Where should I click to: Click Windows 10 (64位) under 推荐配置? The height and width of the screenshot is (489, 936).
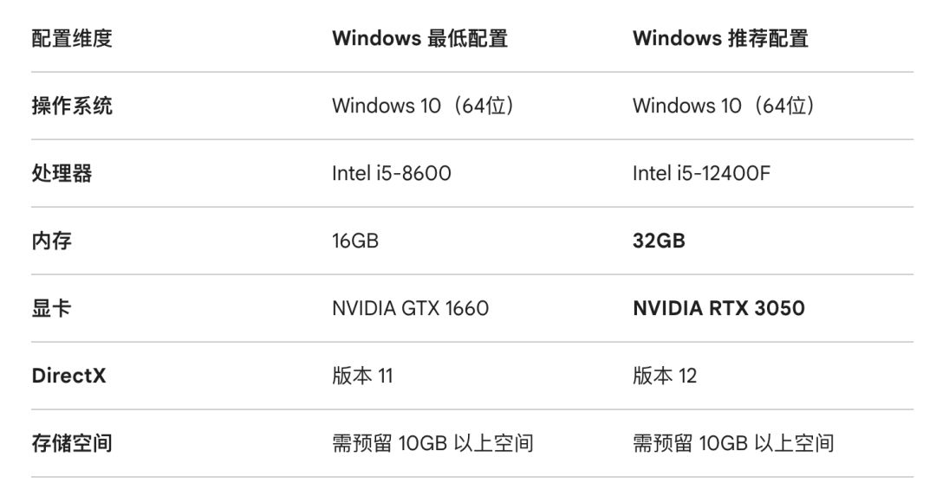point(724,106)
